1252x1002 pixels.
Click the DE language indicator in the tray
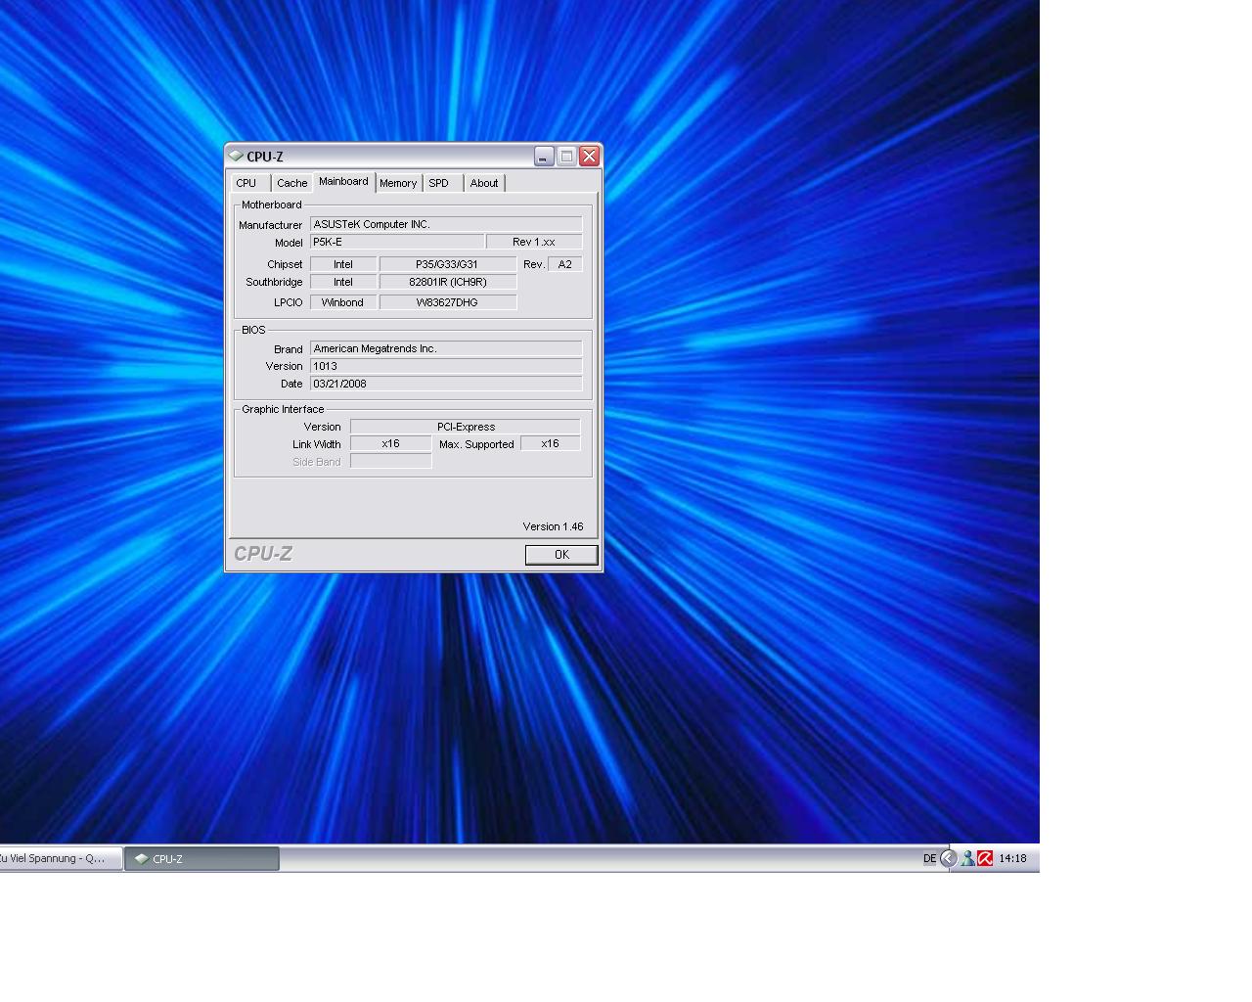929,859
